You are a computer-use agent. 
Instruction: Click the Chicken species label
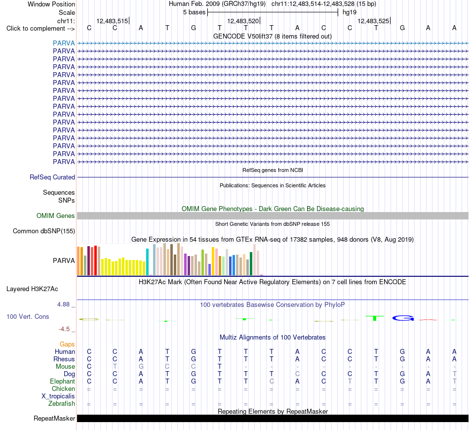tap(63, 388)
